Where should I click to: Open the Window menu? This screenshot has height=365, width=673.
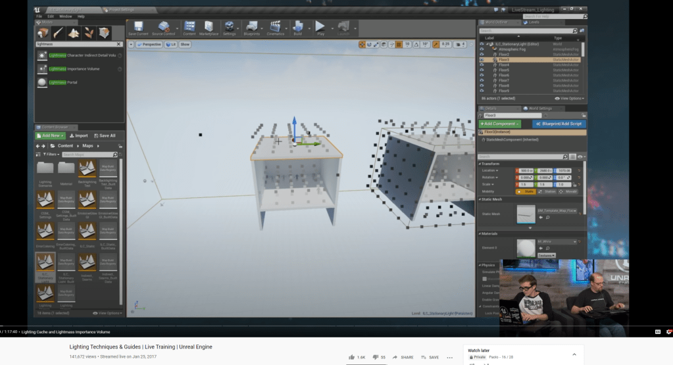coord(66,16)
